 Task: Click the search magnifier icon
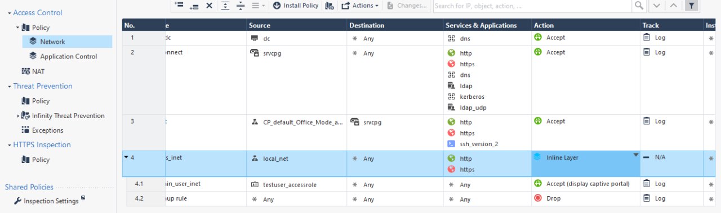click(639, 5)
